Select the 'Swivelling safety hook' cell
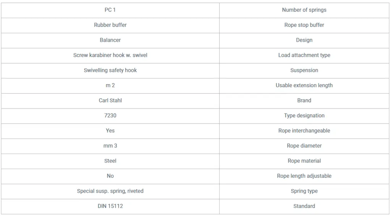Image resolution: width=391 pixels, height=216 pixels. [x=110, y=71]
